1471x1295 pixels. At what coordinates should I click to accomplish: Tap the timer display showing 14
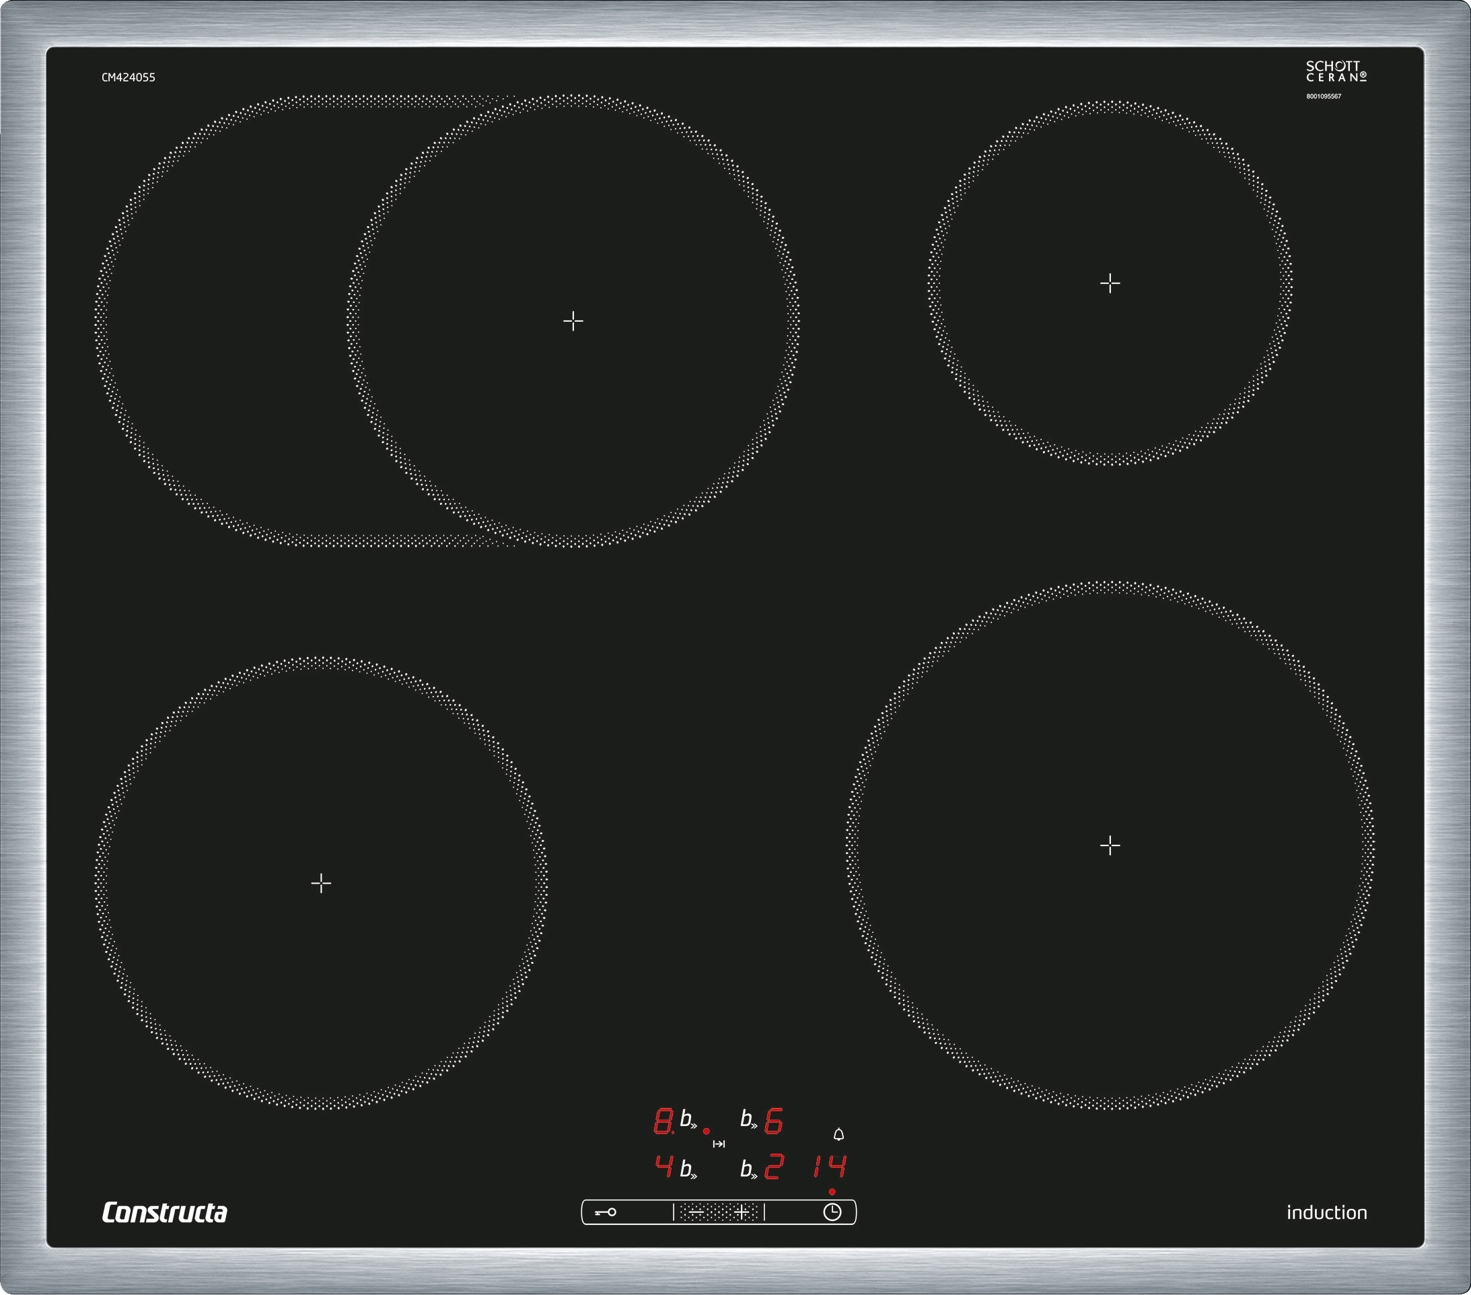829,1166
